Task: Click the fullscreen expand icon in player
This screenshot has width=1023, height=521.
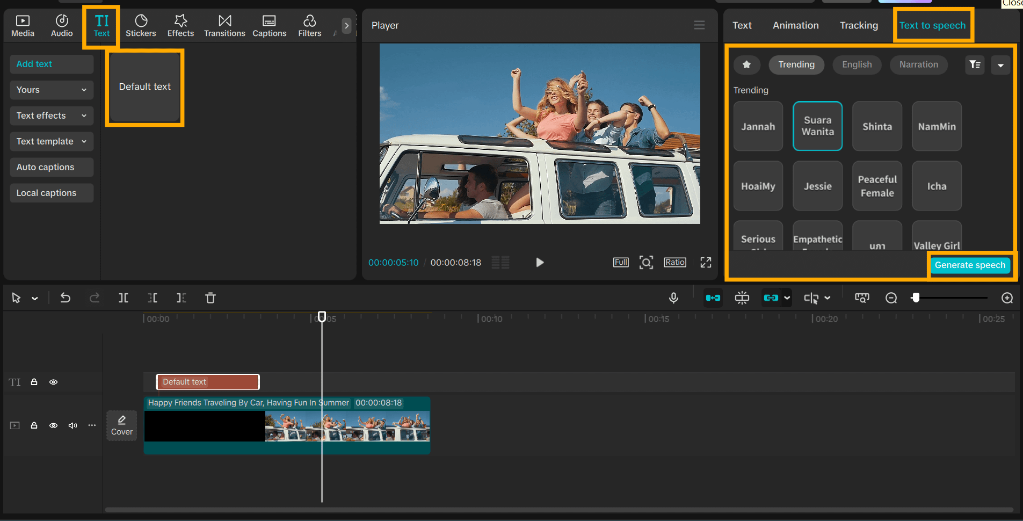Action: (x=706, y=262)
